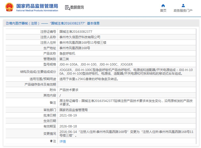Open the 数据查询 section label
Screen dimensions: 201x148
point(77,8)
